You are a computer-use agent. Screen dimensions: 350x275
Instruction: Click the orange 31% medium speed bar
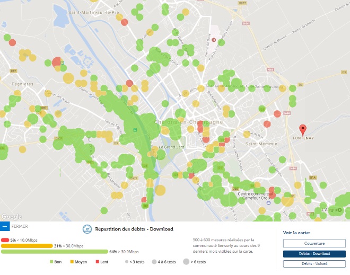27,246
